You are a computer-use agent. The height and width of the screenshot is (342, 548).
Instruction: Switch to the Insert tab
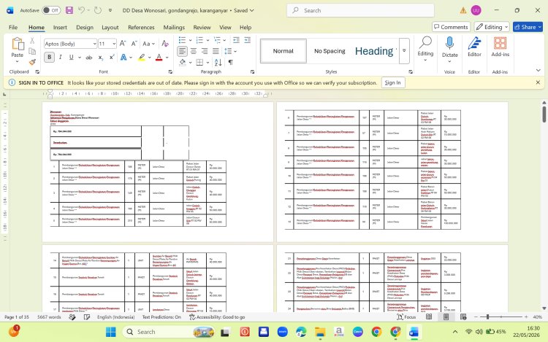click(60, 27)
